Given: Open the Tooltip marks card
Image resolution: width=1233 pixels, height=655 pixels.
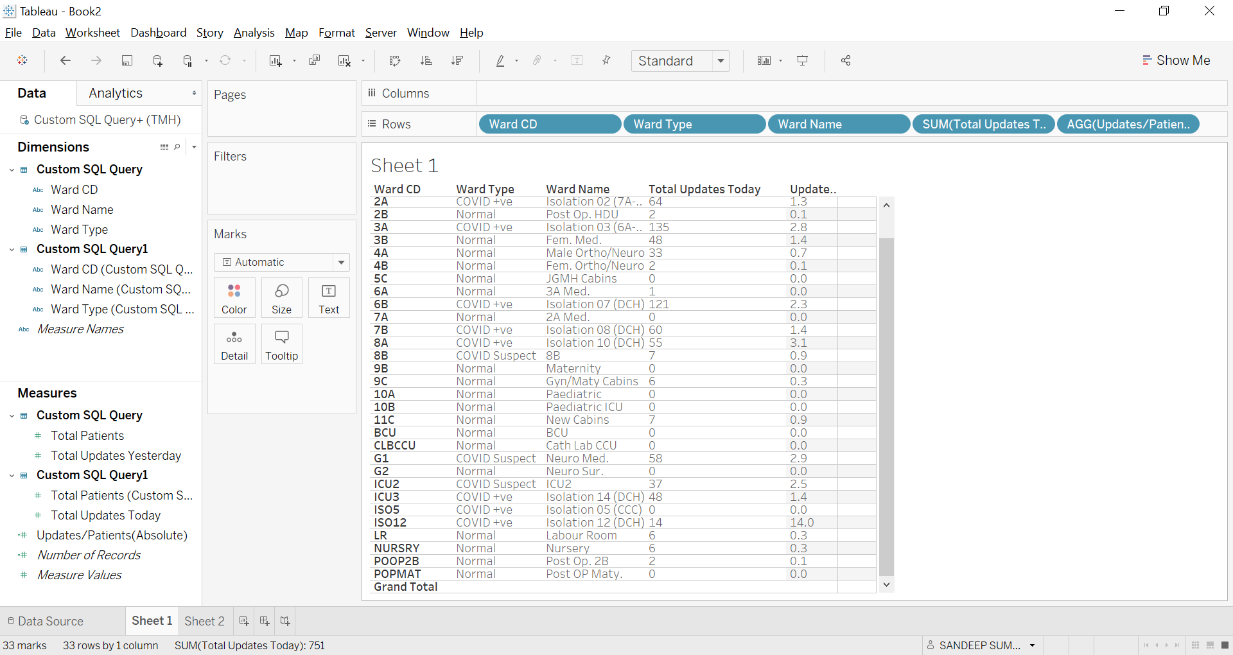Looking at the screenshot, I should pos(281,344).
